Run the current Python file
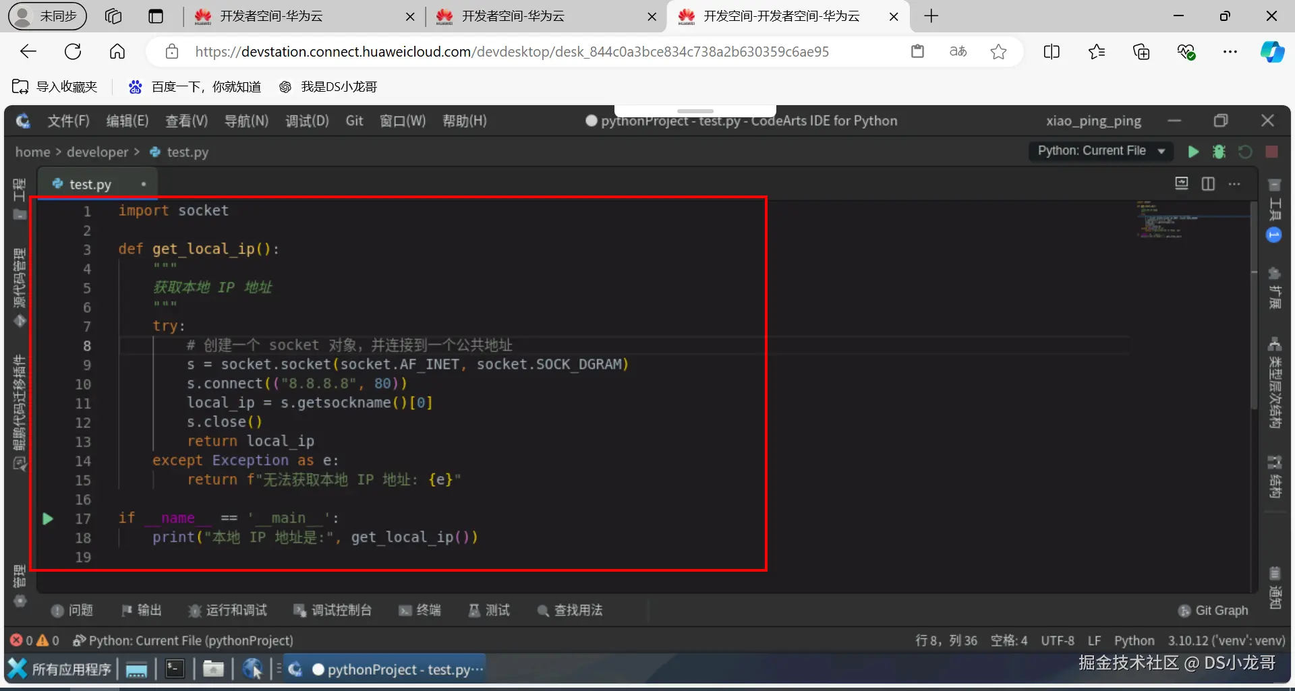Viewport: 1295px width, 691px height. [1193, 152]
